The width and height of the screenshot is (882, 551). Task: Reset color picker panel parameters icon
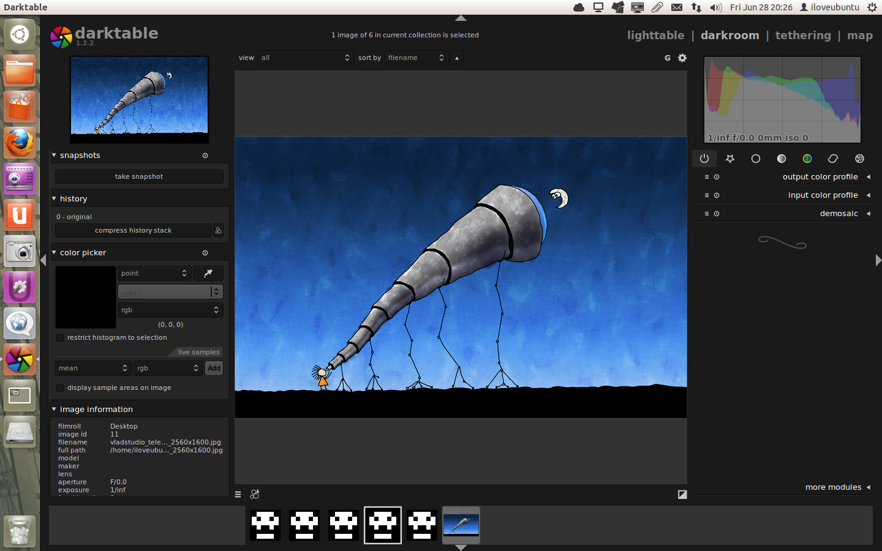click(205, 253)
